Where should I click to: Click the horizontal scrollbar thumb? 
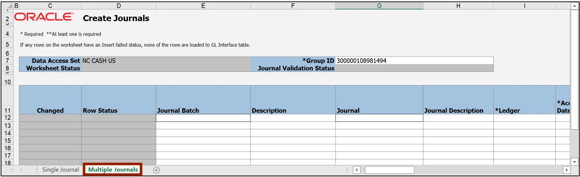point(389,170)
